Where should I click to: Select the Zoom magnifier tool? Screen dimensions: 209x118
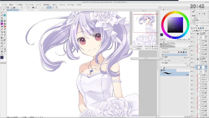[x=2, y=49]
